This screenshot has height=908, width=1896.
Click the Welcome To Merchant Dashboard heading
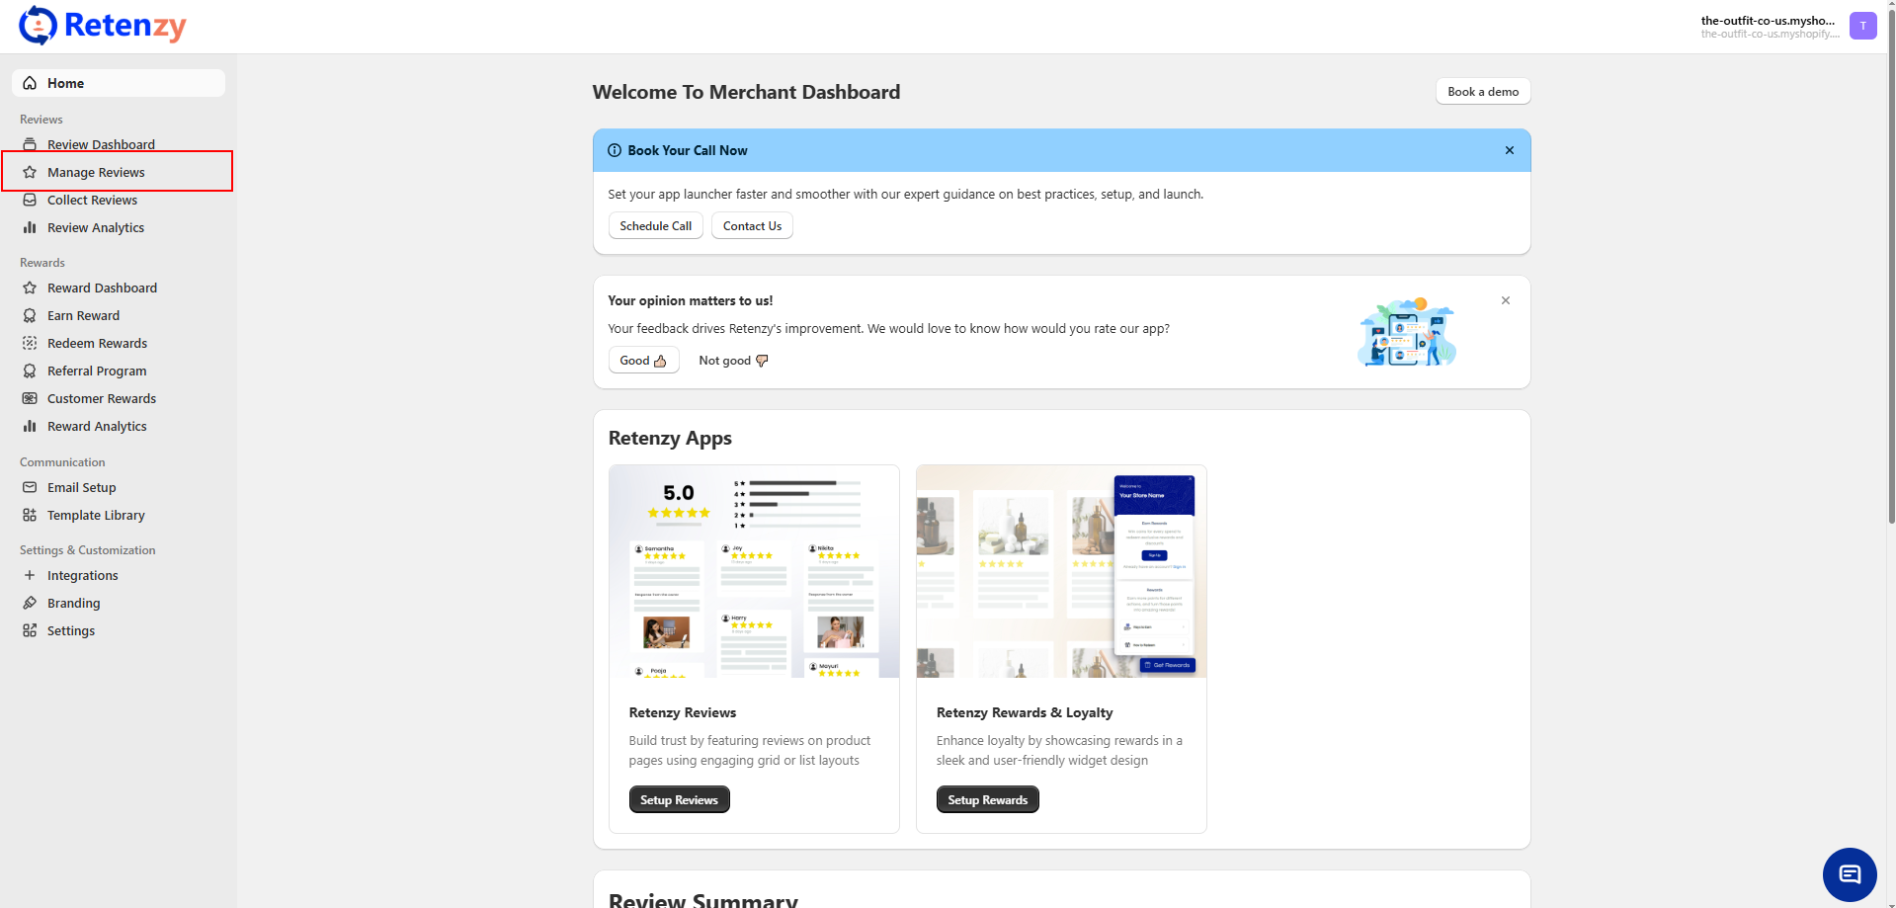click(746, 92)
